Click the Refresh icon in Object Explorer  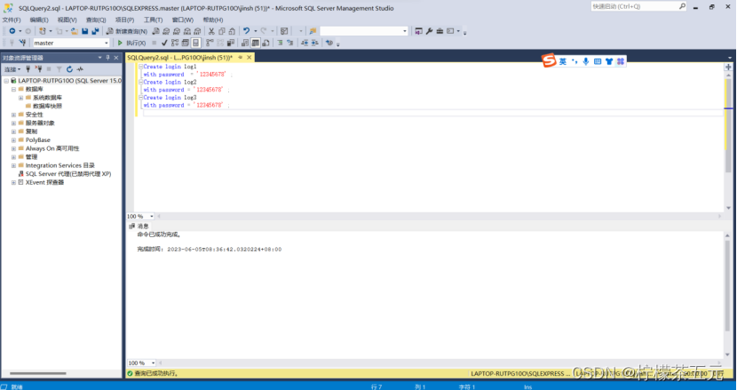[69, 69]
